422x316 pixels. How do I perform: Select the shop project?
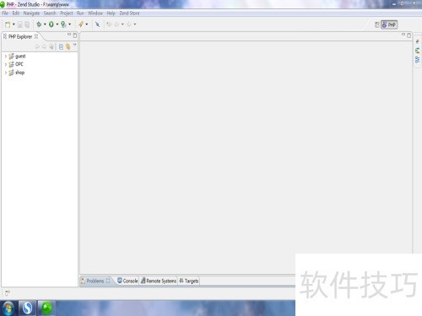(x=19, y=72)
